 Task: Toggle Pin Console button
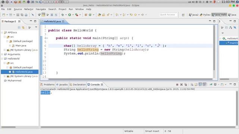[211, 84]
